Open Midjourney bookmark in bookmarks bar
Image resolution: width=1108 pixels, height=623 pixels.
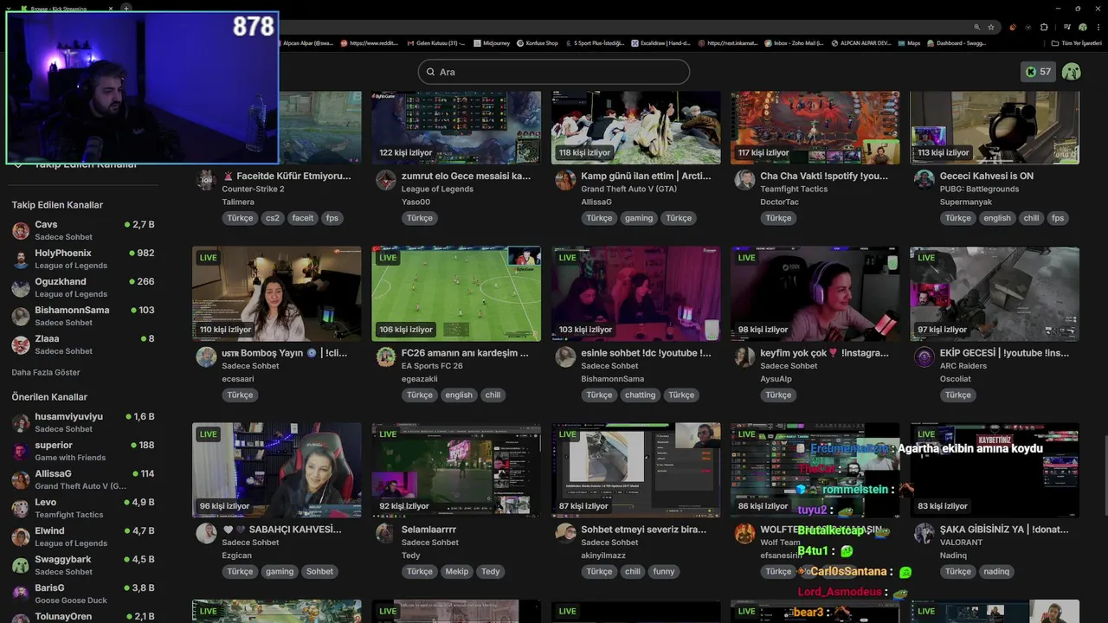pos(492,42)
